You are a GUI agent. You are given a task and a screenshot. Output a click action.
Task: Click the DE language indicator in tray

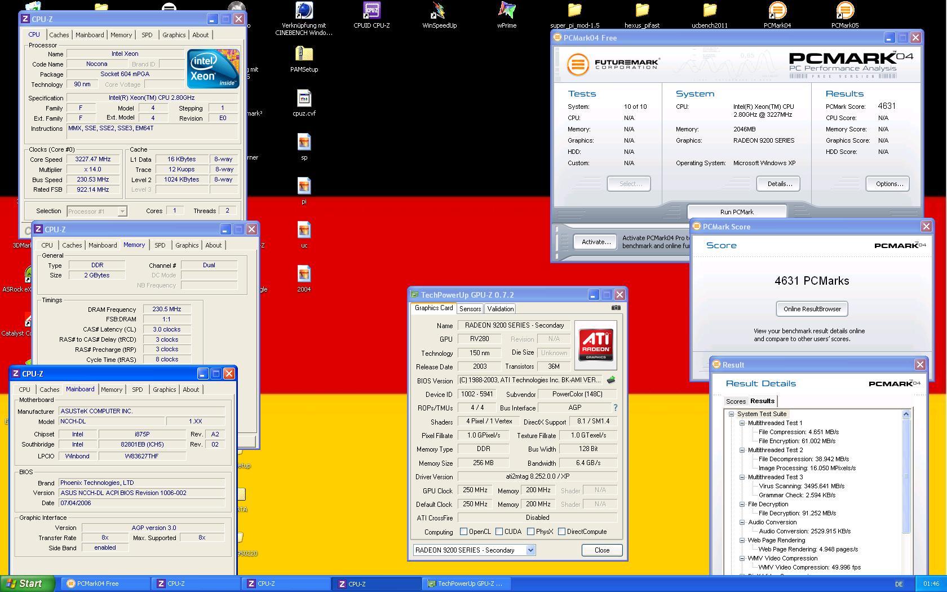(x=899, y=584)
